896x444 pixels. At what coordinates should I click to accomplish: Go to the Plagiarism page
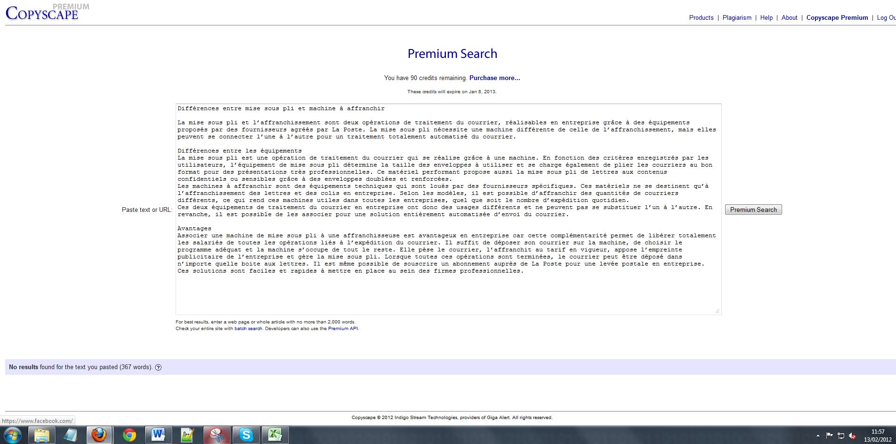737,18
